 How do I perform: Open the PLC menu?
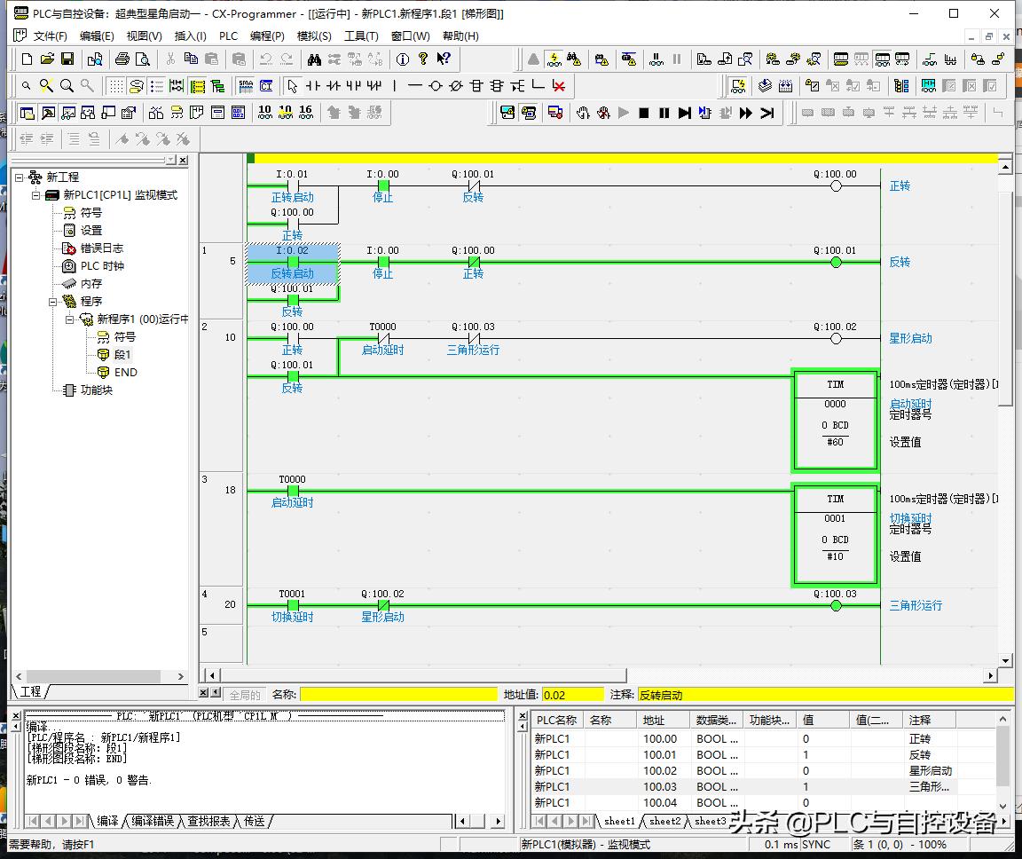point(228,36)
